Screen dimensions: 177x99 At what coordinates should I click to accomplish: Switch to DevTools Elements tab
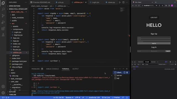140,62
